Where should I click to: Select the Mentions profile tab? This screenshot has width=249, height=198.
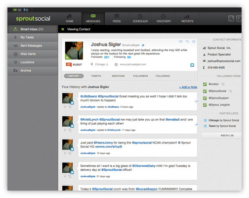(x=118, y=76)
